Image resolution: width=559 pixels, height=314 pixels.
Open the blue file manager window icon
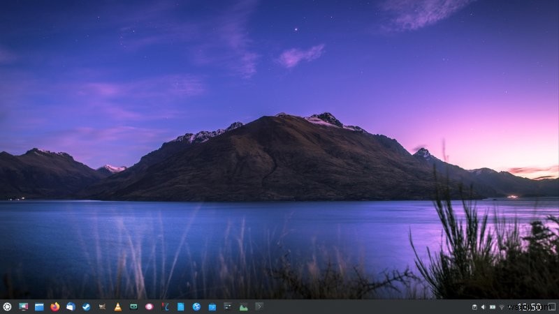point(39,306)
